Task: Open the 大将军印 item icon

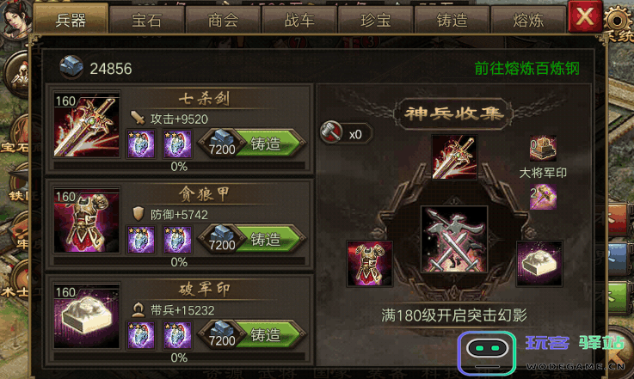Action: click(543, 149)
